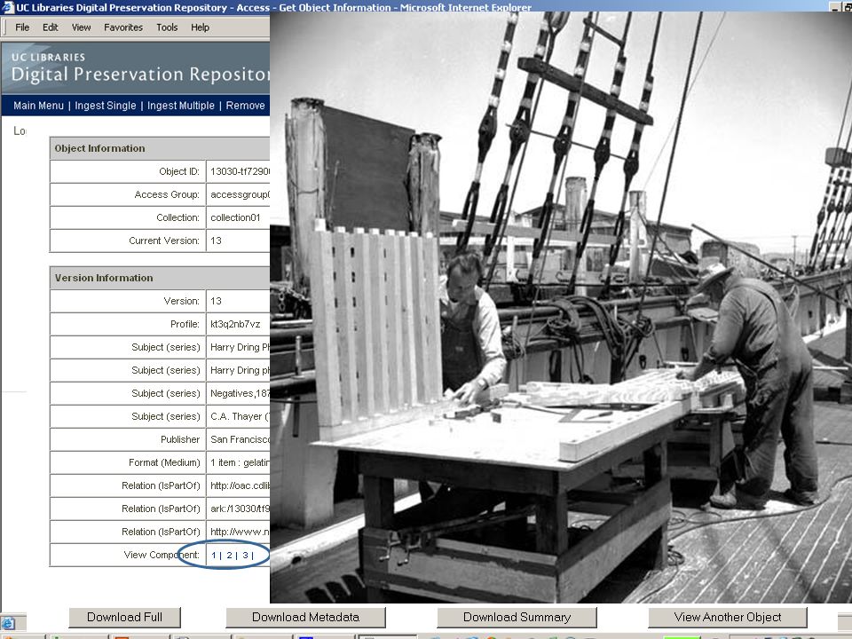852x639 pixels.
Task: Click the C.A. Thayer subject value
Action: click(240, 417)
